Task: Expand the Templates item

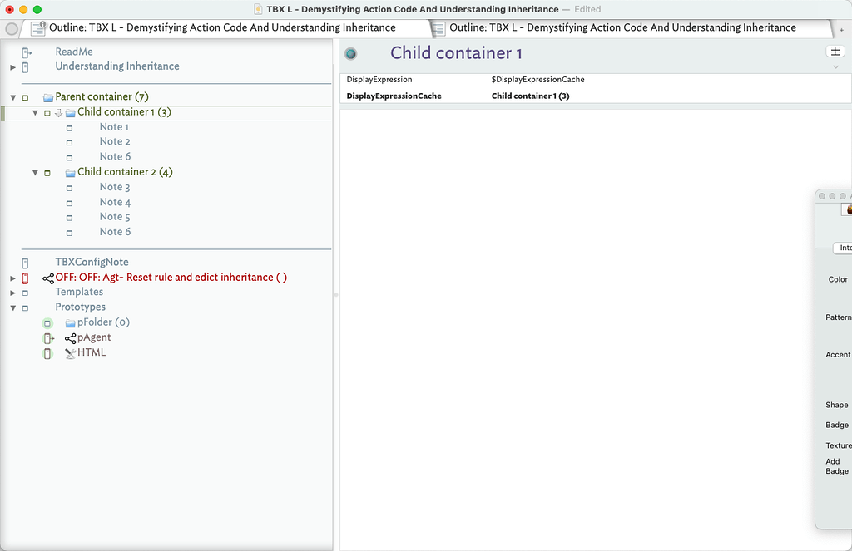Action: (12, 292)
